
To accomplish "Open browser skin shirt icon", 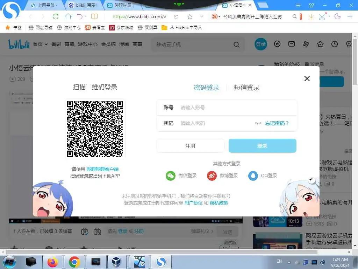I will coord(312,5).
